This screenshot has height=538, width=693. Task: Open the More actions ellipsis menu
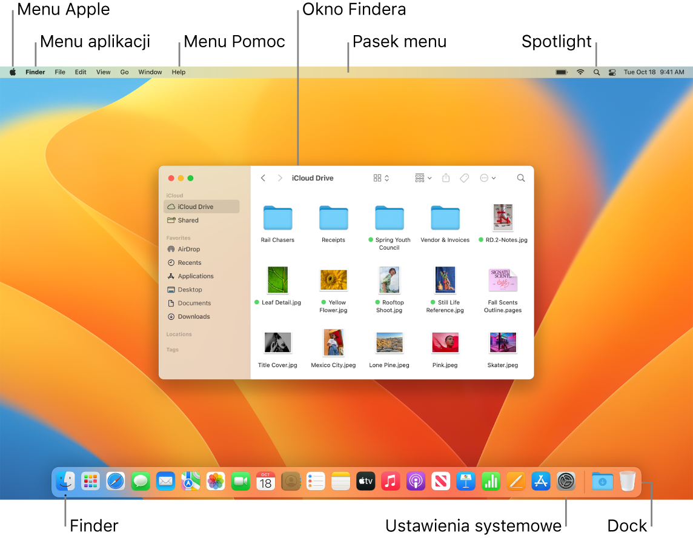click(487, 178)
